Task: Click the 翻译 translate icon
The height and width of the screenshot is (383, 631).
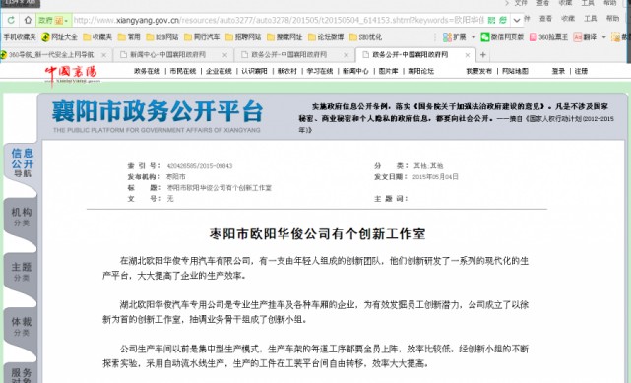Action: tap(578, 37)
